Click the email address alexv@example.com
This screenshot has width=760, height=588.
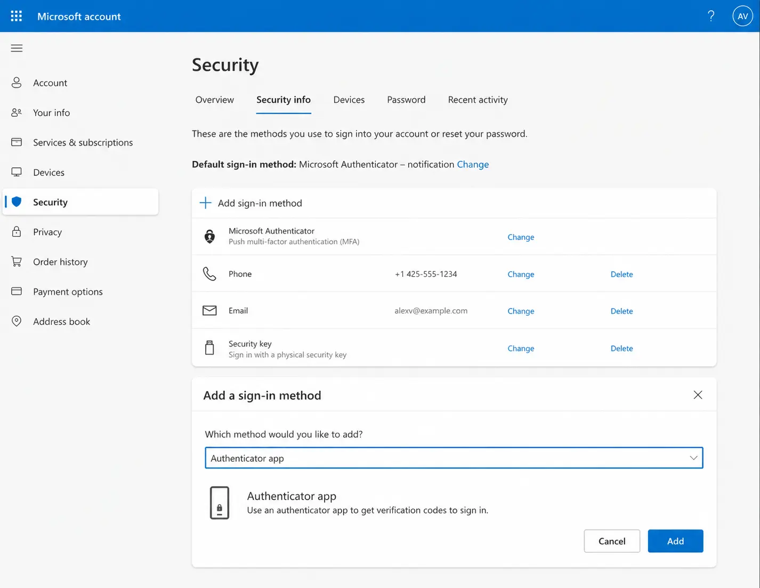431,311
